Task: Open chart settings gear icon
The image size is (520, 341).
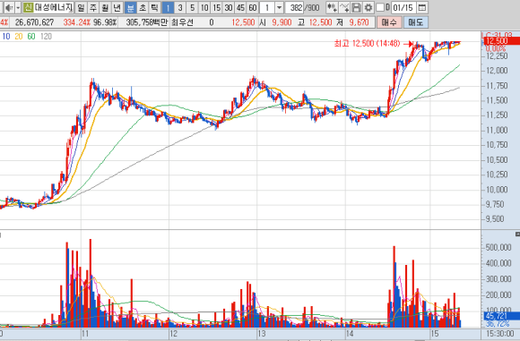Action: [368, 7]
